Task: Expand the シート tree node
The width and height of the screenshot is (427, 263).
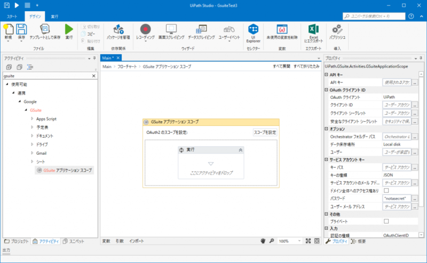Action: tap(32, 162)
